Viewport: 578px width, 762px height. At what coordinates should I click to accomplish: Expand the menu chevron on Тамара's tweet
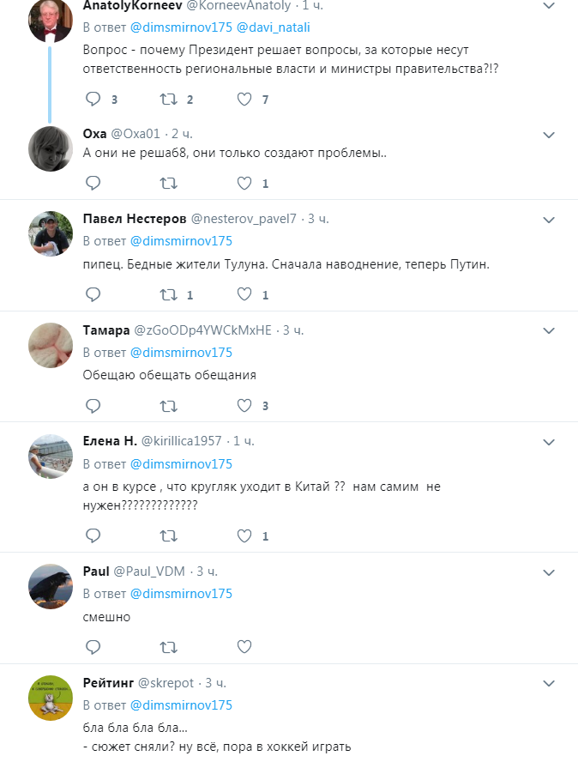pos(550,330)
